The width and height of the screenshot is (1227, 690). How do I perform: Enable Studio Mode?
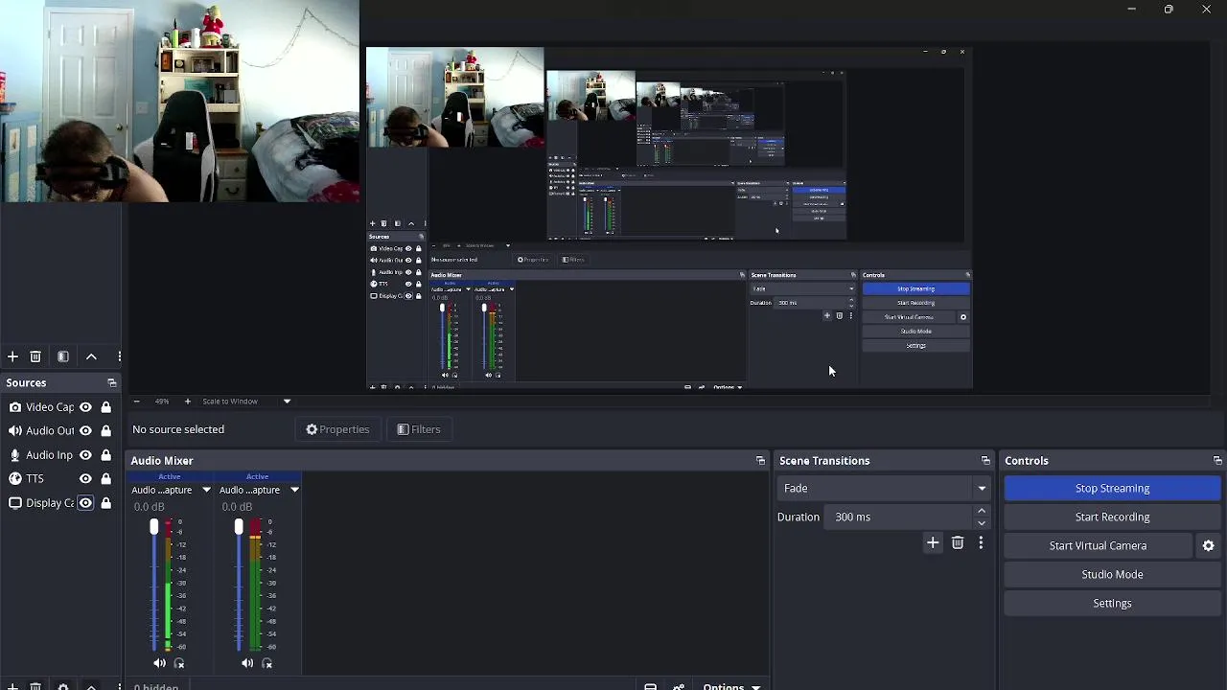coord(1112,574)
